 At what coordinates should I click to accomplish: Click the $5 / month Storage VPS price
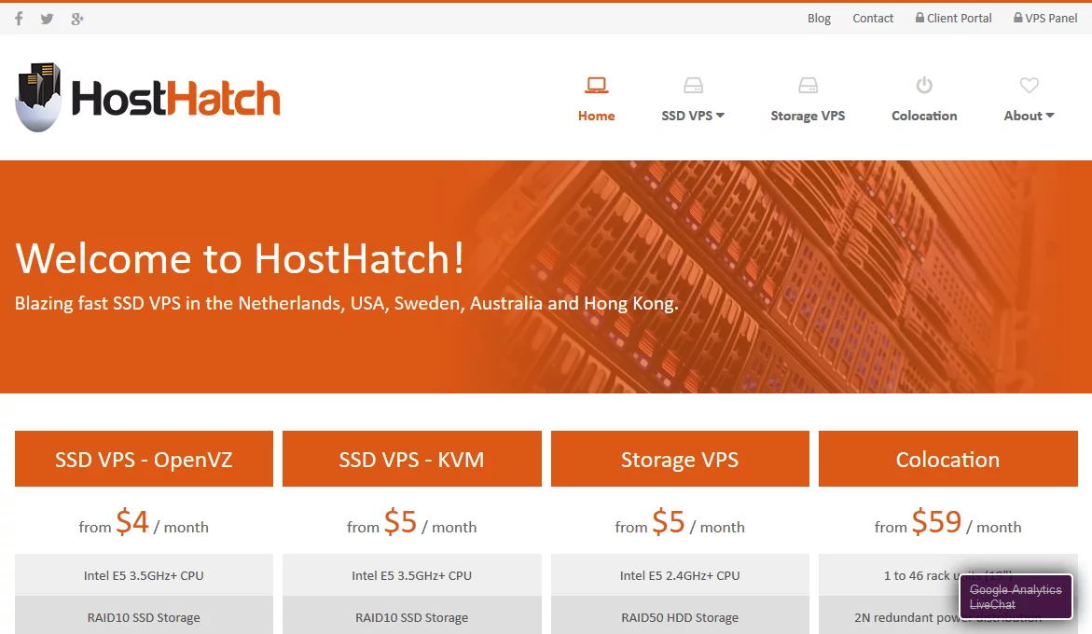[x=680, y=522]
